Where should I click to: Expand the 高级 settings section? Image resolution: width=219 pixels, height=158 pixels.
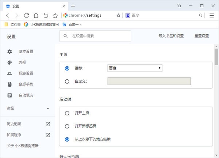pyautogui.click(x=27, y=108)
